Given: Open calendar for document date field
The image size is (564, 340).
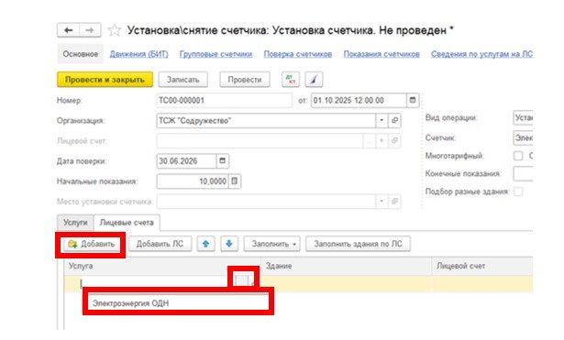Looking at the screenshot, I should click(x=413, y=100).
